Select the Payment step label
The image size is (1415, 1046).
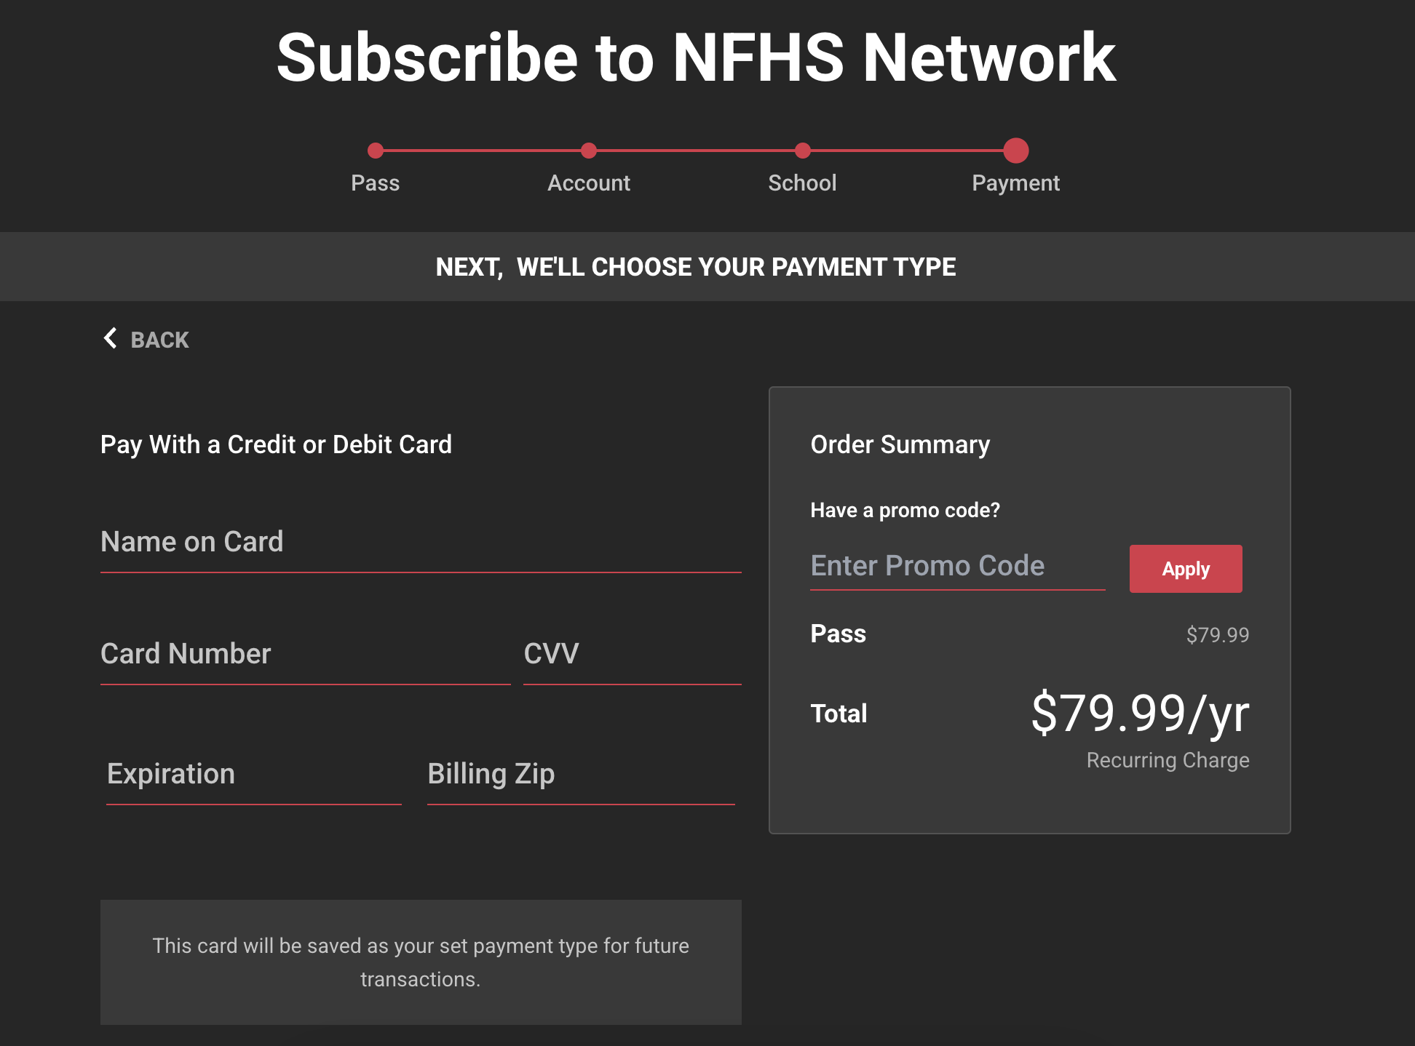[1016, 183]
